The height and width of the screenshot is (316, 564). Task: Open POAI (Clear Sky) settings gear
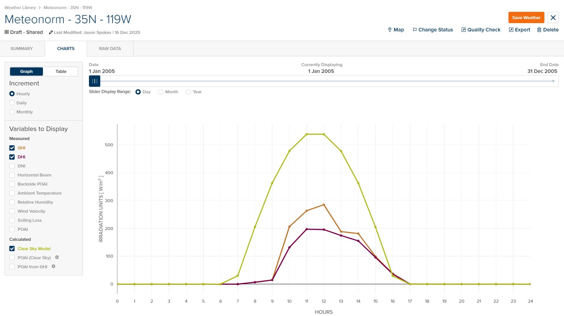coord(57,257)
